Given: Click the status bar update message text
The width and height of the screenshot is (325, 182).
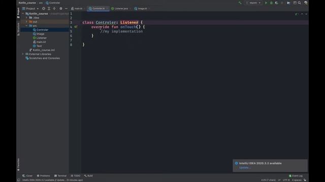Looking at the screenshot, I should pyautogui.click(x=52, y=180).
